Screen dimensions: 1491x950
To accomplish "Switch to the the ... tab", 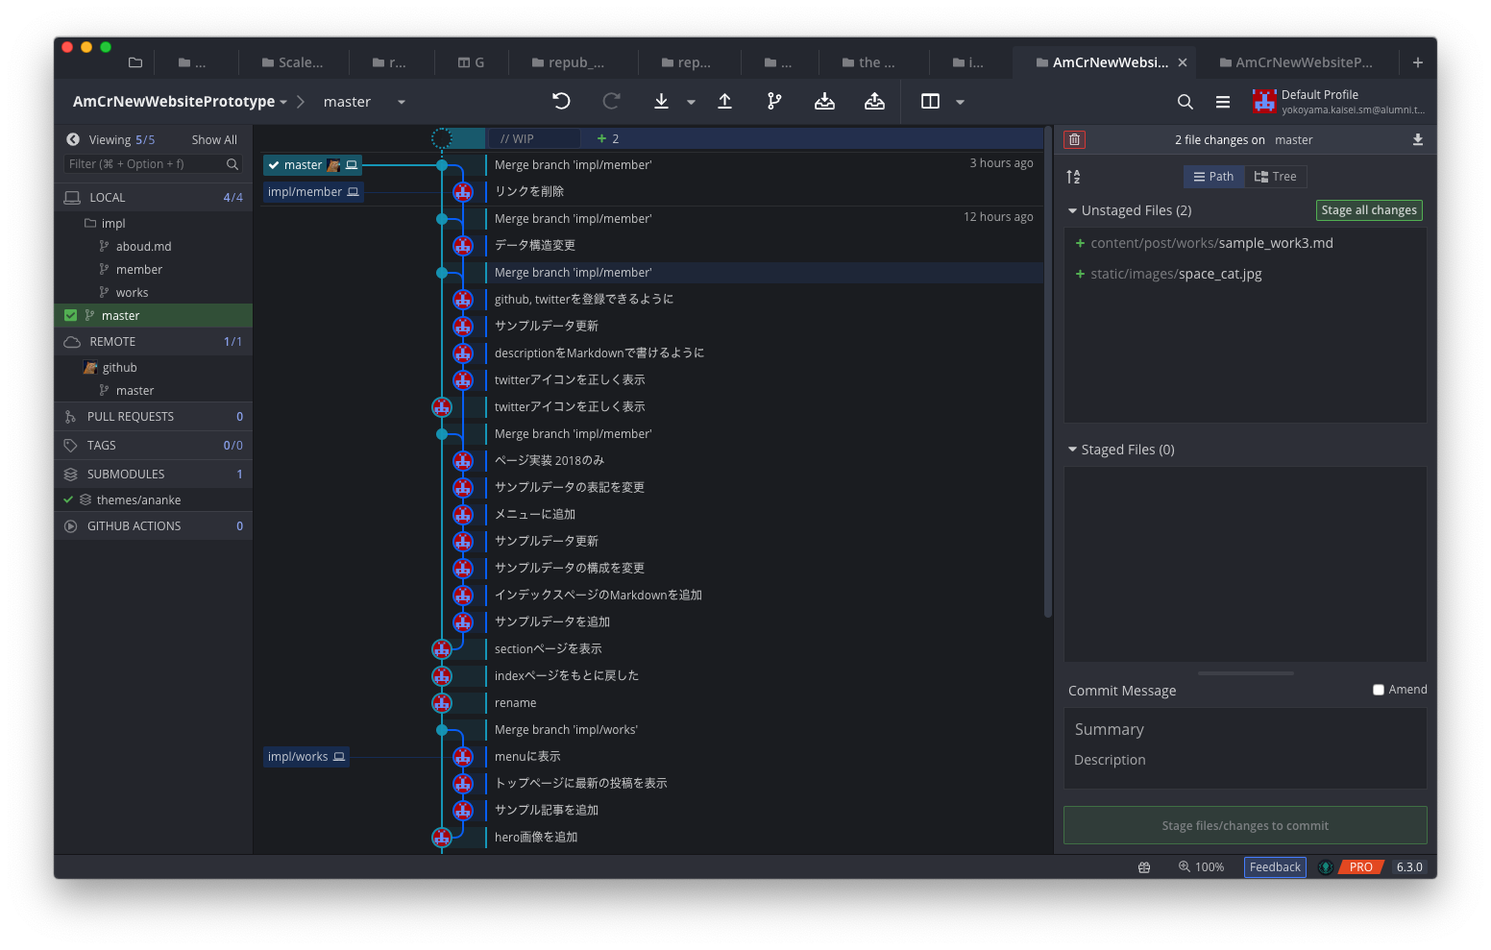I will pyautogui.click(x=868, y=62).
